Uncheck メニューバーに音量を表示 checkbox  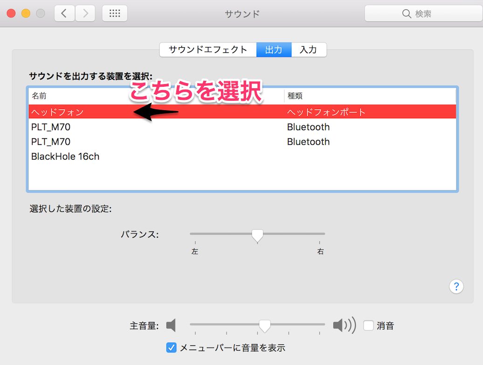pos(171,347)
